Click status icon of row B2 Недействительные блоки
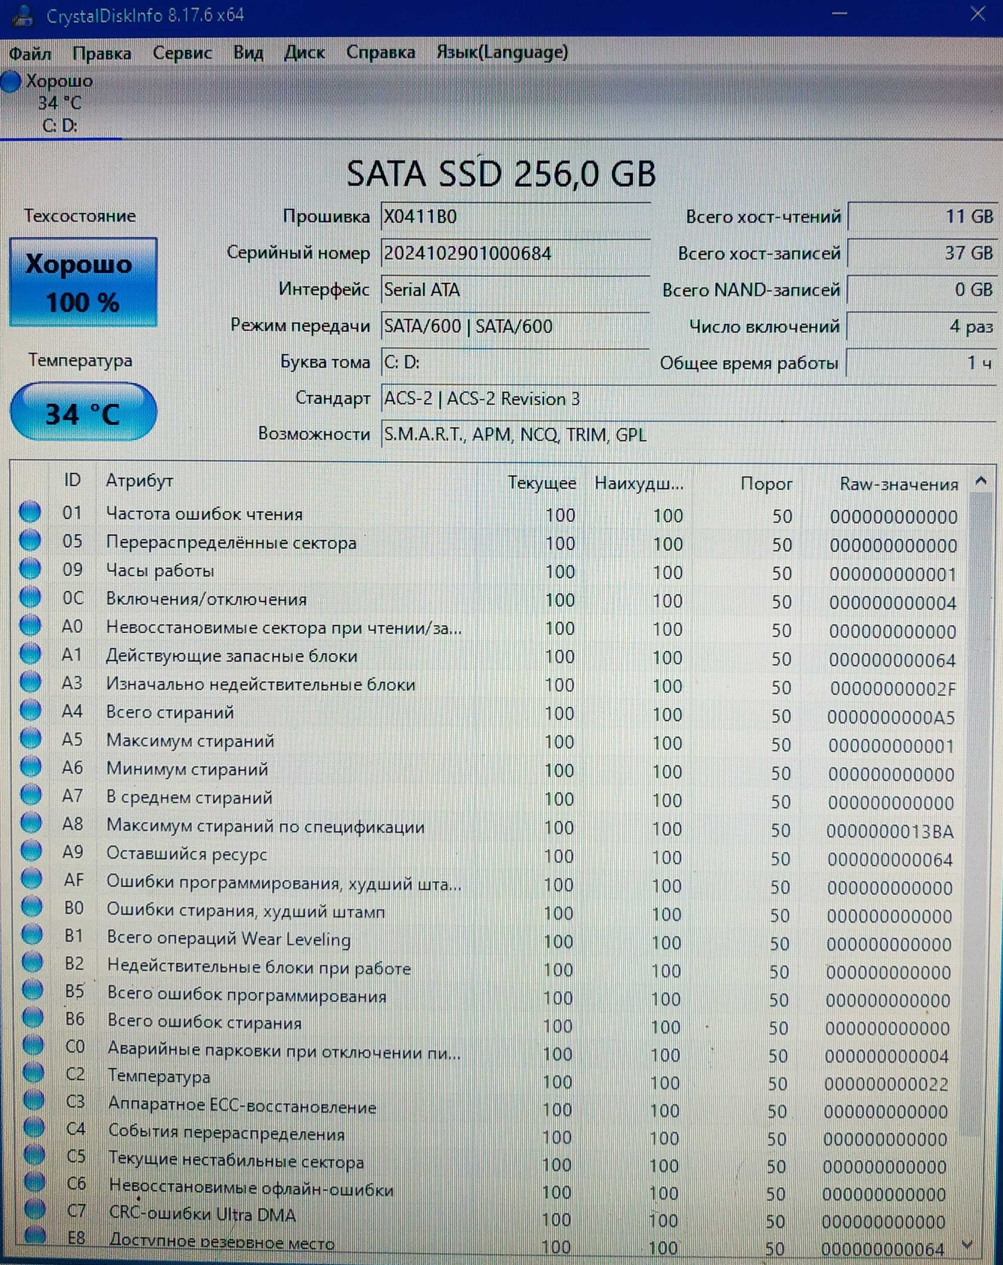 pyautogui.click(x=32, y=963)
